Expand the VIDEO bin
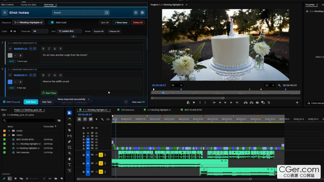The height and width of the screenshot is (182, 324). 9,135
